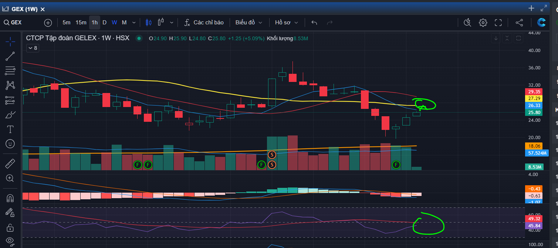Redo the last chart action
The width and height of the screenshot is (558, 248).
click(330, 23)
